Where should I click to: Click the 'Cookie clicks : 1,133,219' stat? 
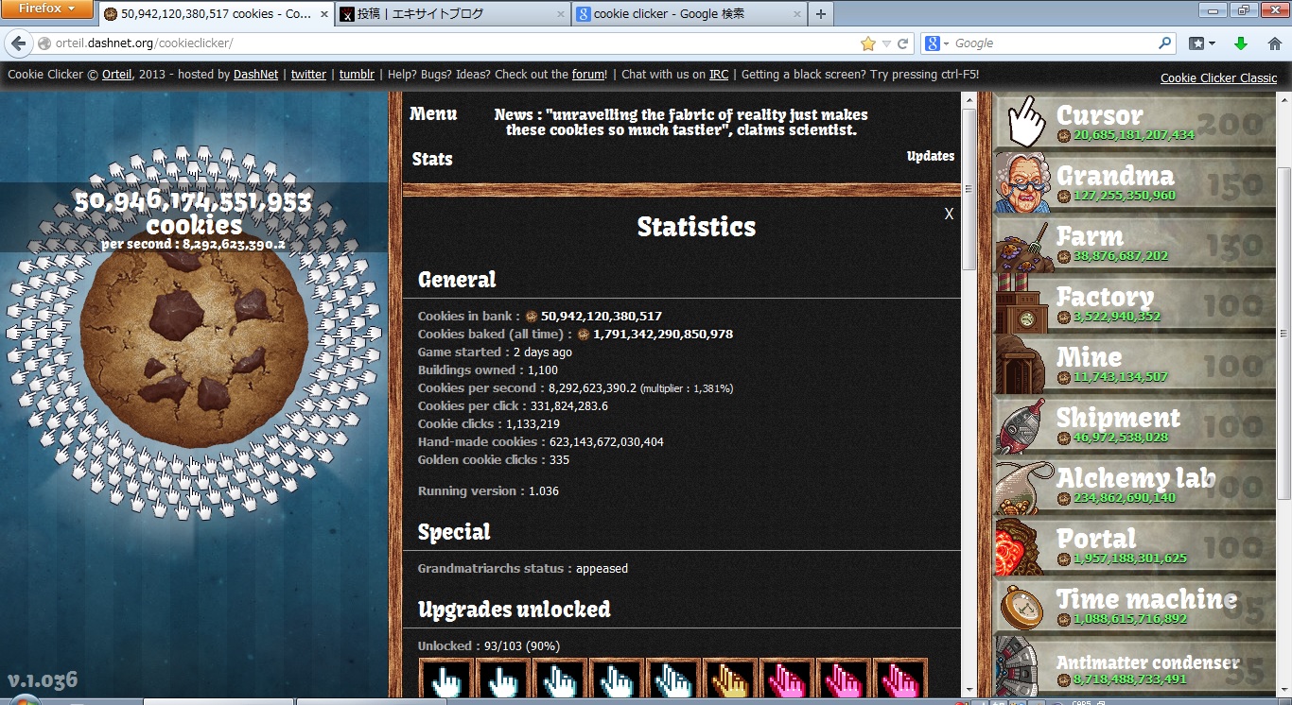pyautogui.click(x=489, y=424)
